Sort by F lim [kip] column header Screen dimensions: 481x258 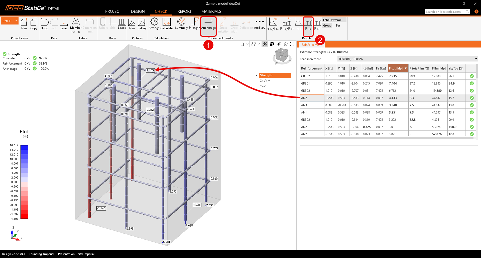[439, 68]
